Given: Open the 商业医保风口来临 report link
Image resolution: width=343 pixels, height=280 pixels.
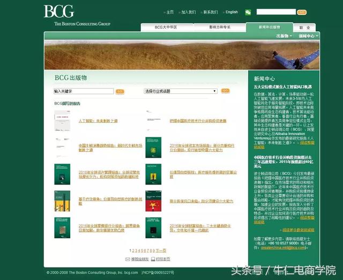Looking at the screenshot, I should click(202, 201).
